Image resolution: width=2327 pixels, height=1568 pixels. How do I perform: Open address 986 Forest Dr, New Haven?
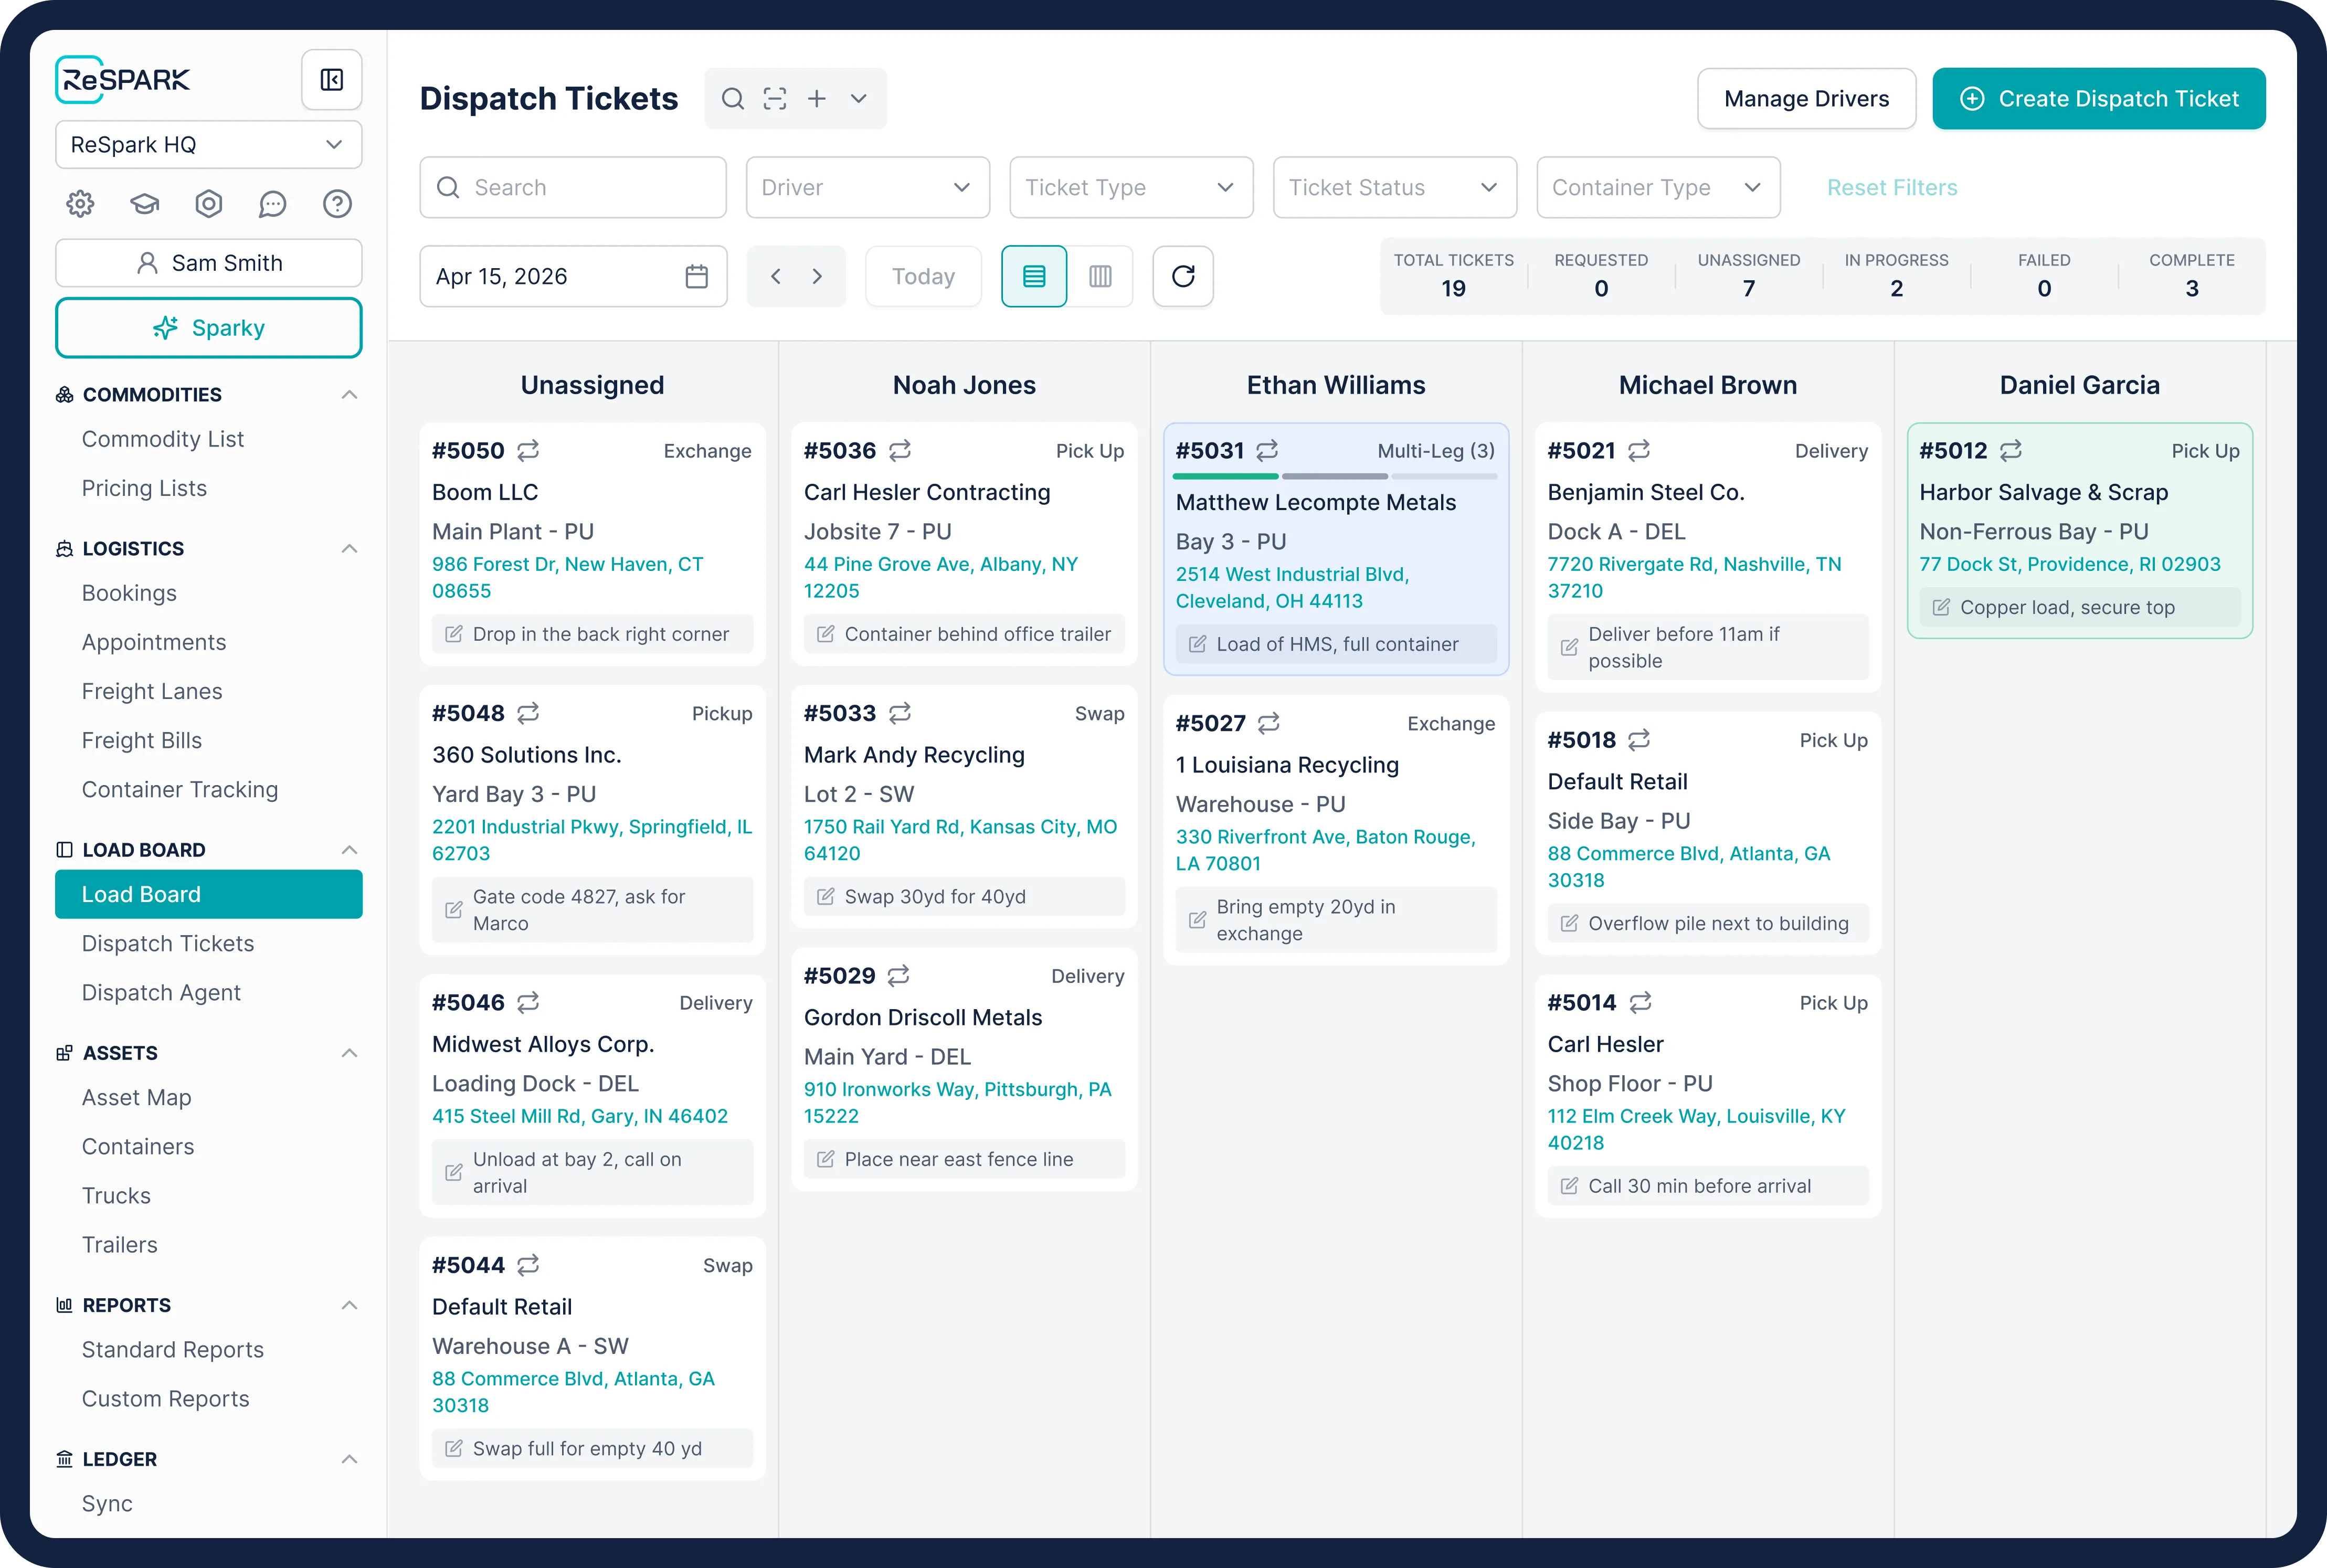tap(567, 577)
